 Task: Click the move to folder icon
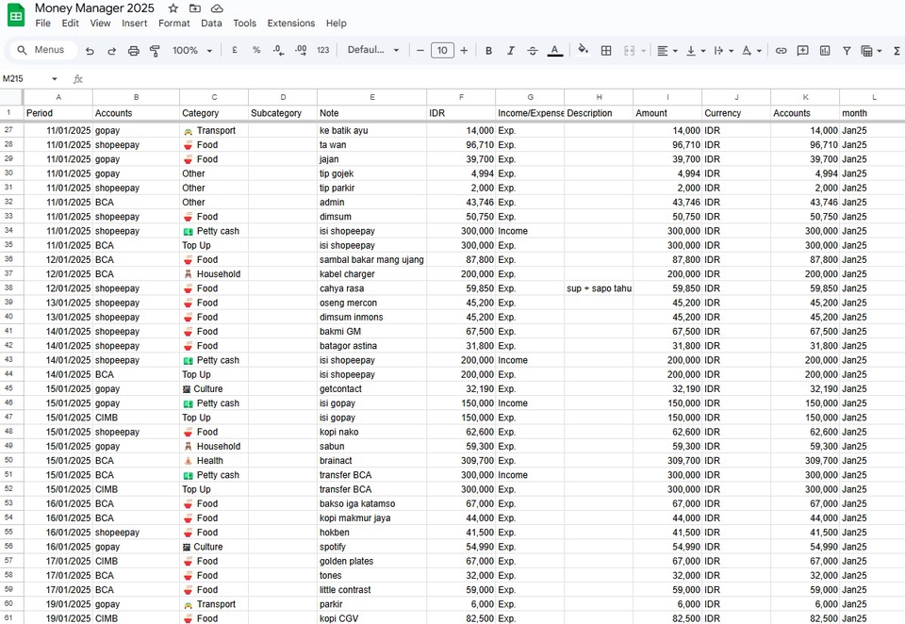pyautogui.click(x=195, y=8)
